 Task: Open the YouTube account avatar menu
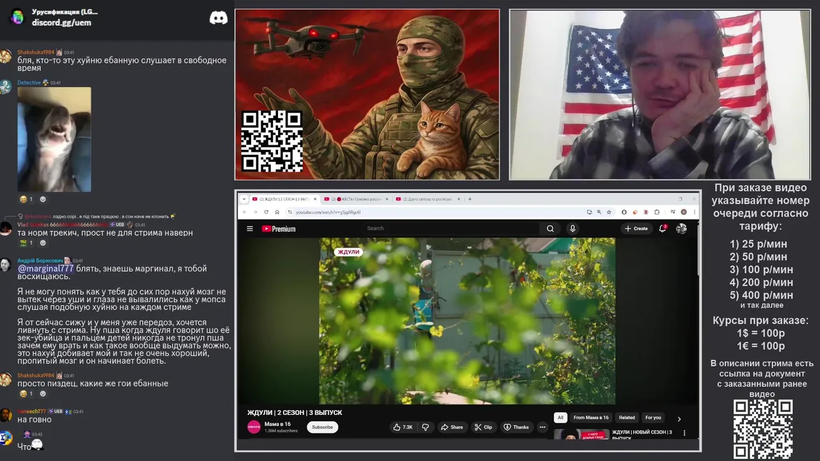point(681,229)
